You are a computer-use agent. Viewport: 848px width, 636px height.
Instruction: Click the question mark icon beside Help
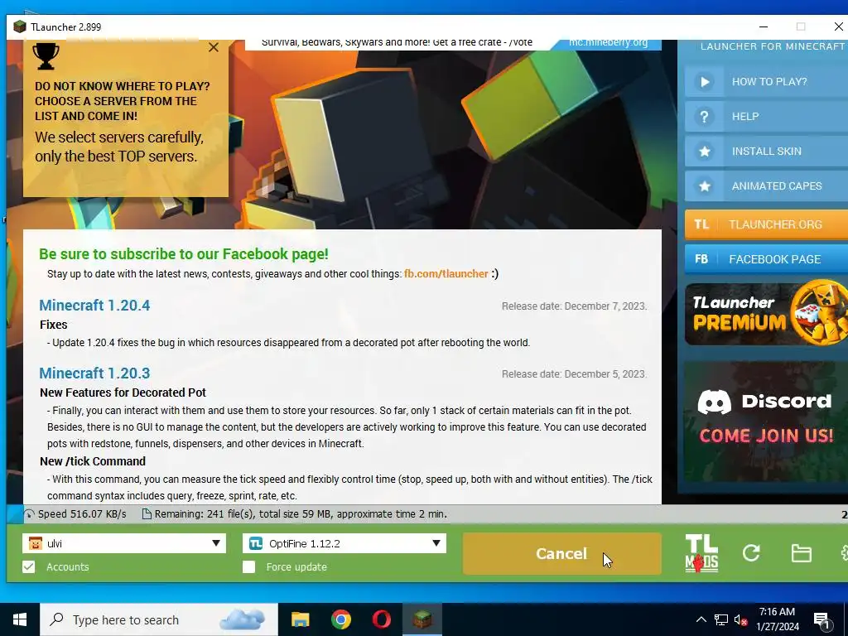[x=704, y=116]
